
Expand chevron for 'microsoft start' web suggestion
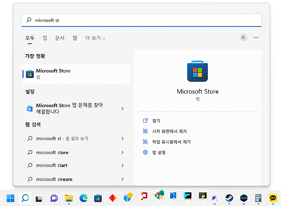123,165
